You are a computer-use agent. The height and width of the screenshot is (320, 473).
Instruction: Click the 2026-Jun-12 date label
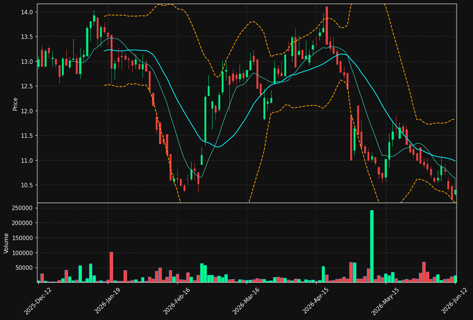(455, 301)
